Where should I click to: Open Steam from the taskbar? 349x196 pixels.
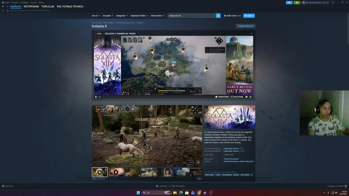click(x=205, y=193)
